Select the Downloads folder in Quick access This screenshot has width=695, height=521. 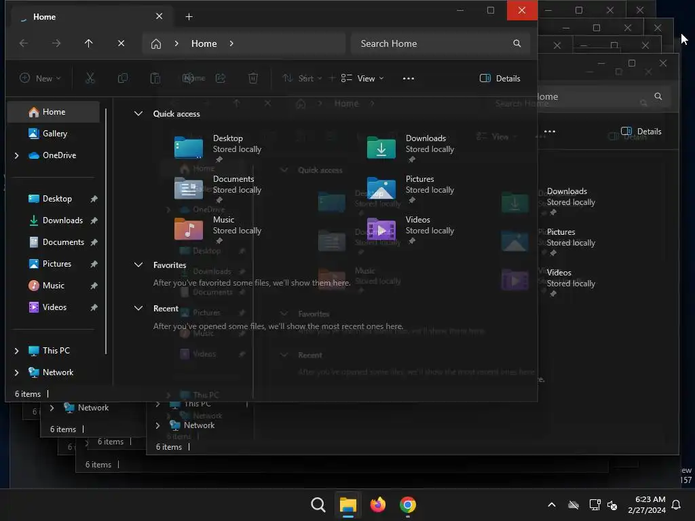[x=411, y=147]
